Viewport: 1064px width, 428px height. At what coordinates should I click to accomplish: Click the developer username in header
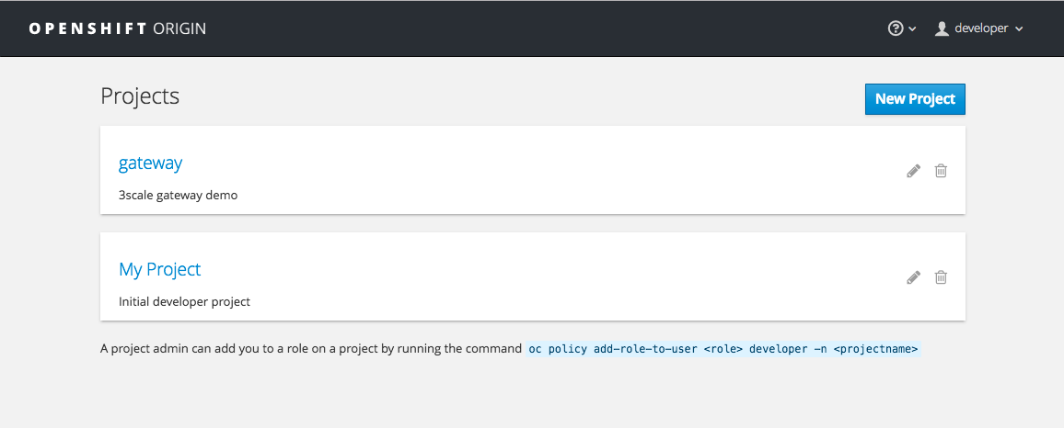(x=981, y=28)
